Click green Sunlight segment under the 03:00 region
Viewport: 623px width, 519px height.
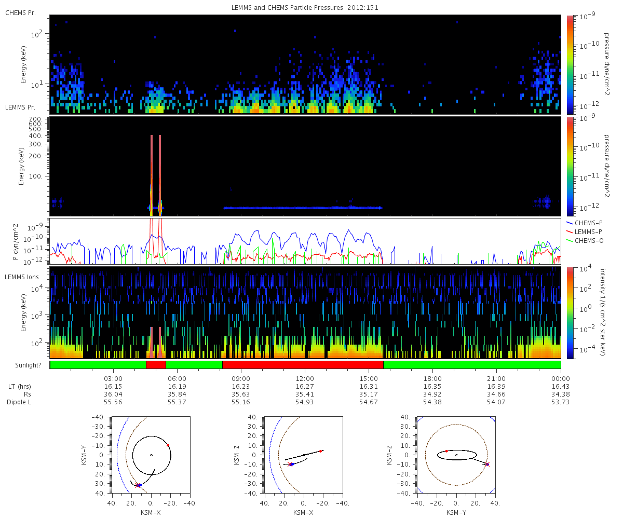(98, 365)
